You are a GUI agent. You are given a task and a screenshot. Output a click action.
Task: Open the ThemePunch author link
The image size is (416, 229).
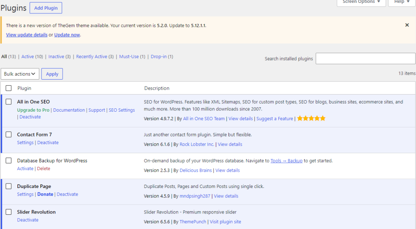point(193,222)
